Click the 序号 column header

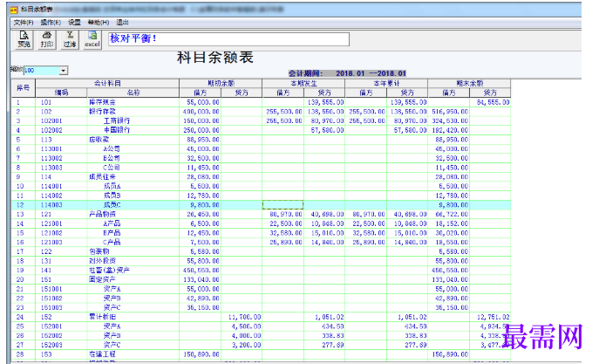click(x=23, y=88)
